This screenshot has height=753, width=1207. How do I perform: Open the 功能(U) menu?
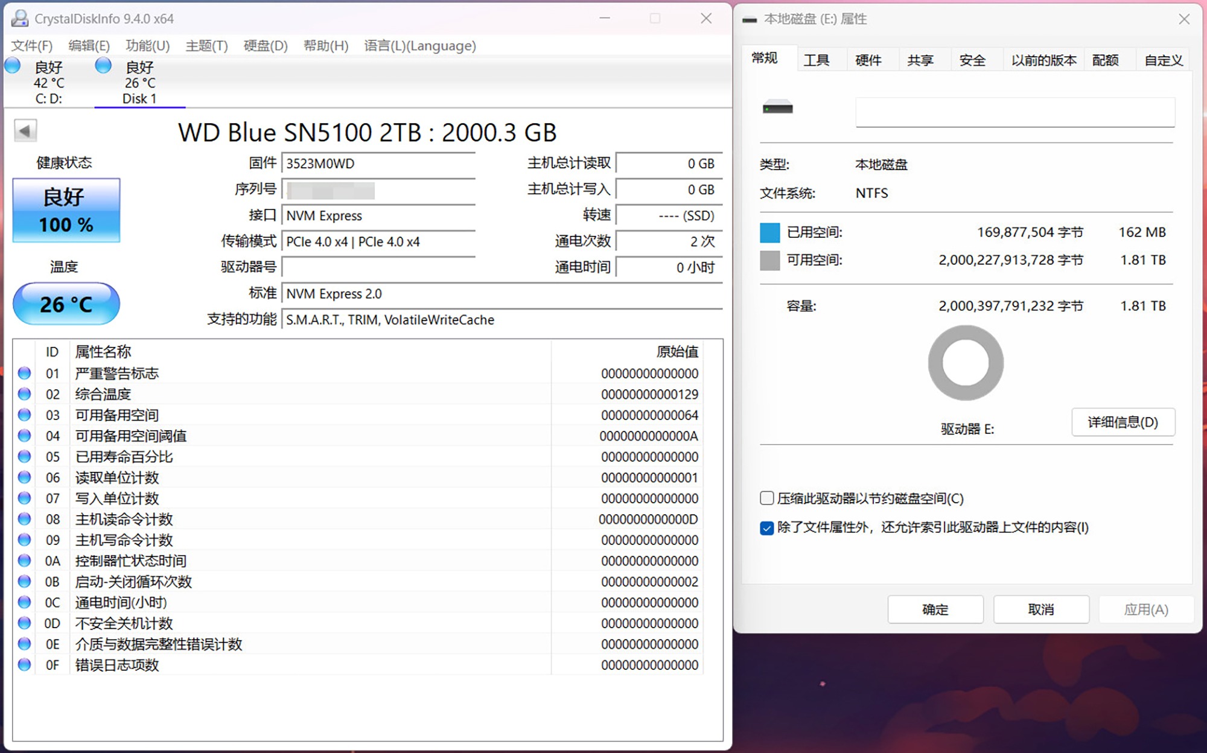(x=147, y=46)
